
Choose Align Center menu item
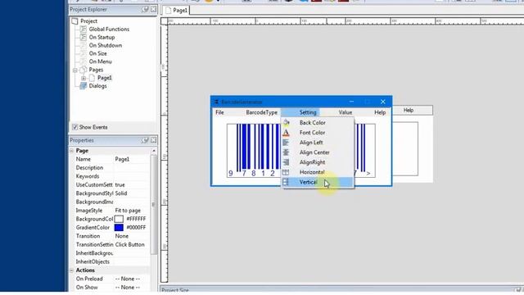point(318,152)
